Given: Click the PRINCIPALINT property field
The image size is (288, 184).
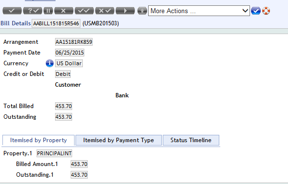Looking at the screenshot, I should click(x=54, y=153).
